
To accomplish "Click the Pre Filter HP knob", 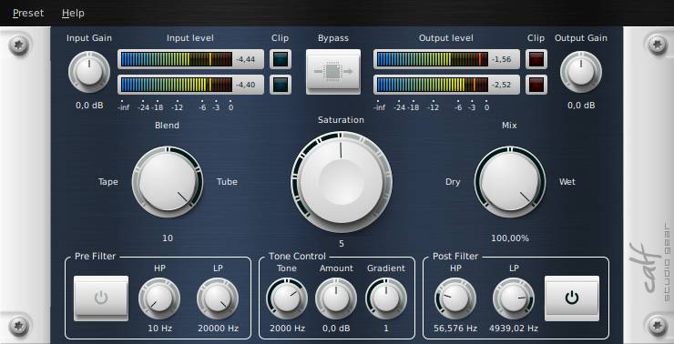I will tap(159, 298).
